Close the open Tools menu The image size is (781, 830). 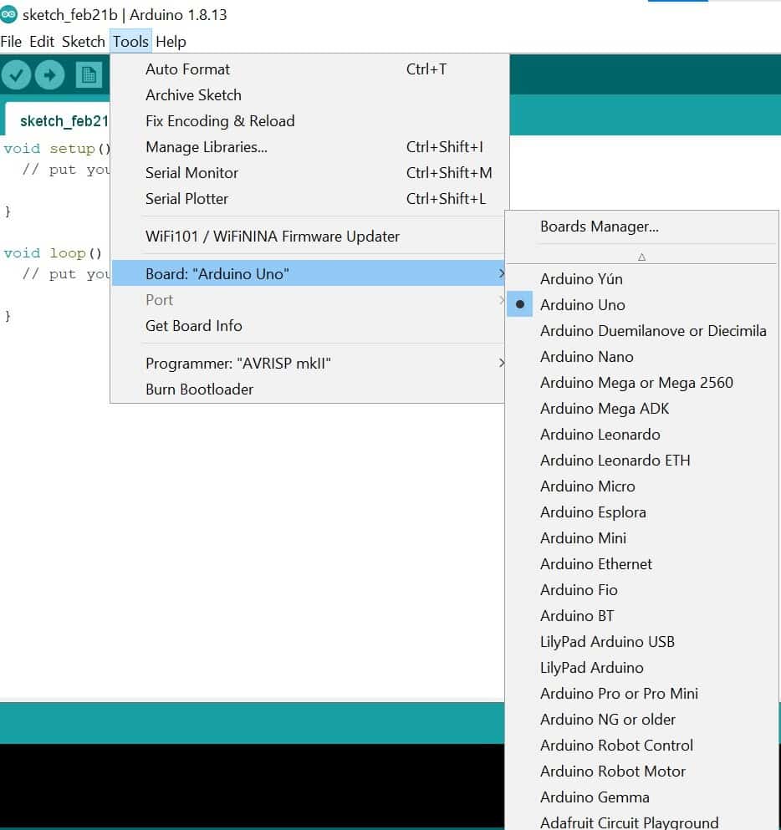(130, 41)
